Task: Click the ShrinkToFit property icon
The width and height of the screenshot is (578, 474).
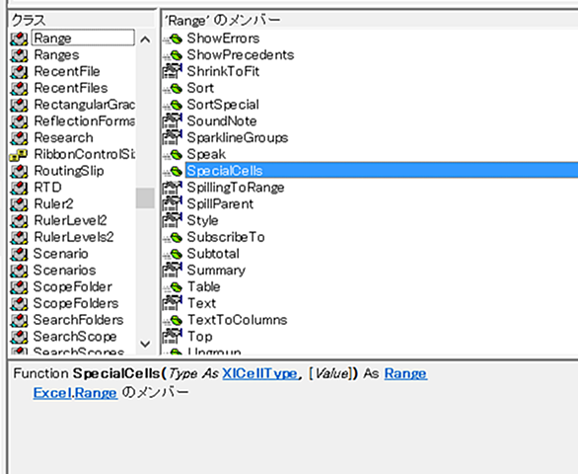Action: (x=173, y=71)
